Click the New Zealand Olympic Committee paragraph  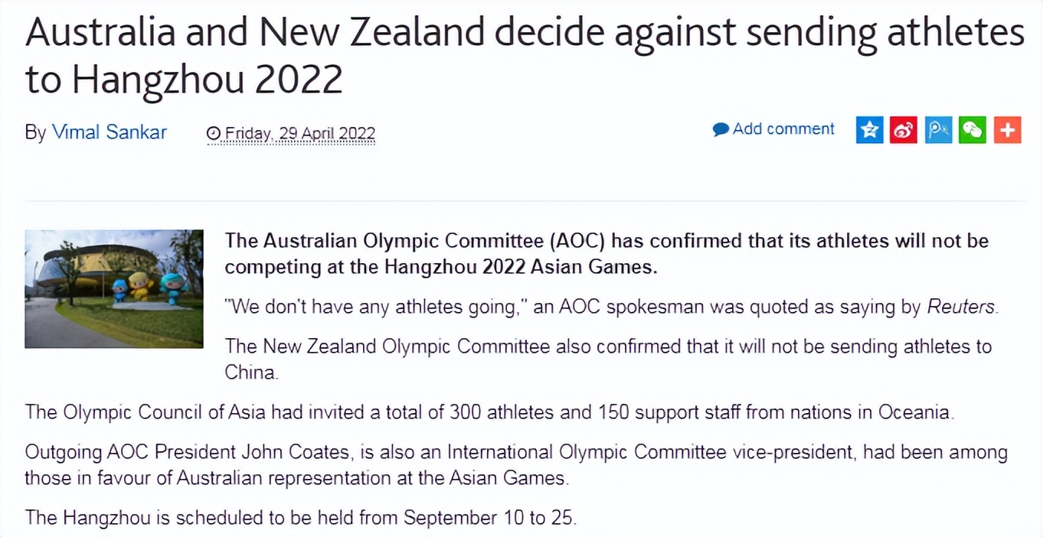(607, 359)
